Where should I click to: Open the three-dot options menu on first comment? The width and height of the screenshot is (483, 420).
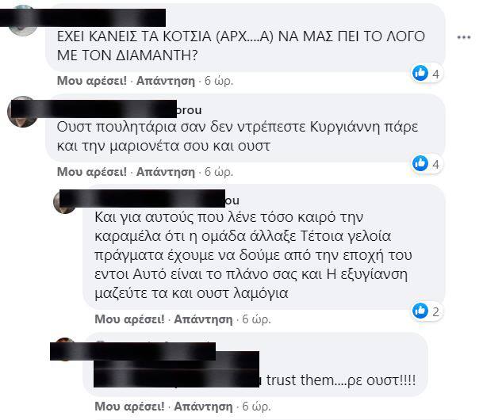[464, 37]
